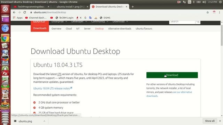Viewport: 223px width, 125px height.
Task: Expand the Download menu in site header
Action: tap(120, 22)
